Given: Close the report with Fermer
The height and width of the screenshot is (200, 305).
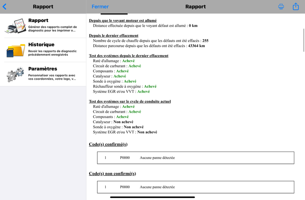Looking at the screenshot, I should tap(100, 6).
